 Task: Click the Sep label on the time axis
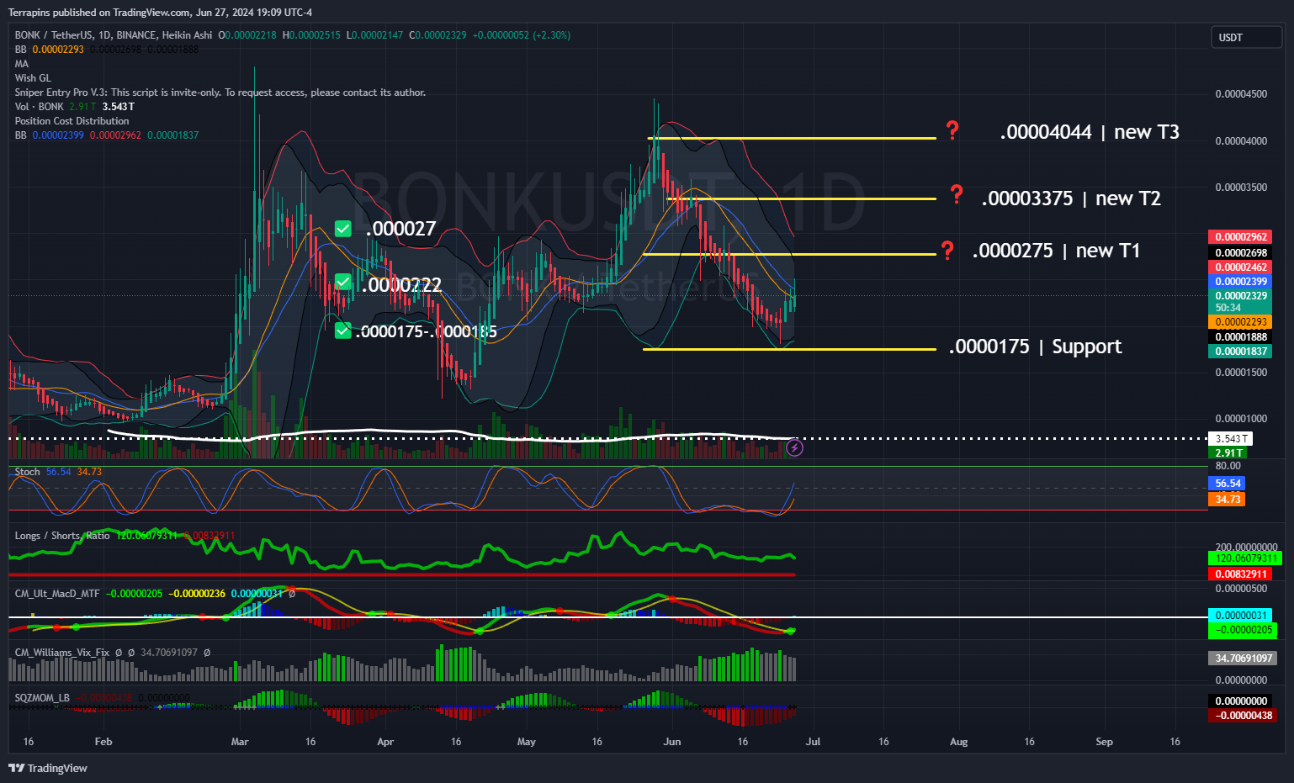[x=1104, y=742]
